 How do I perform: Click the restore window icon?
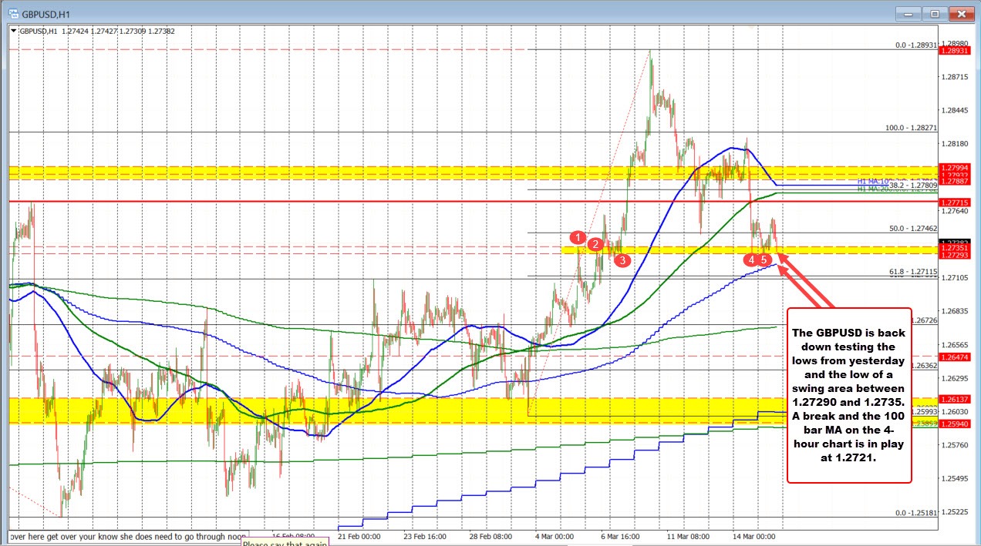pyautogui.click(x=934, y=13)
